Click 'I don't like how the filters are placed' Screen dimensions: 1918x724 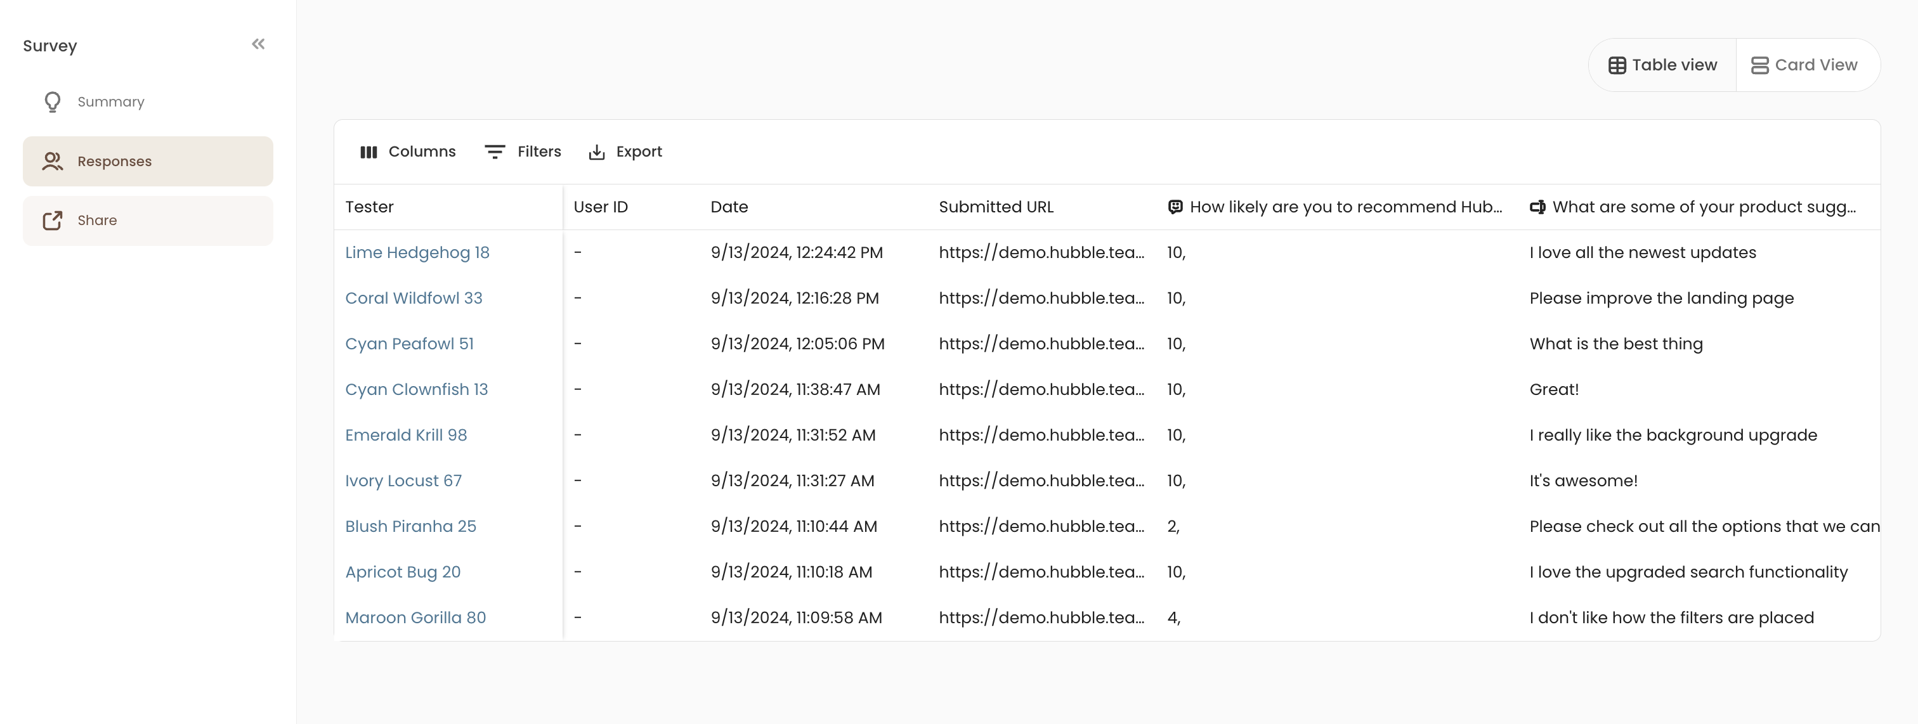(x=1671, y=617)
